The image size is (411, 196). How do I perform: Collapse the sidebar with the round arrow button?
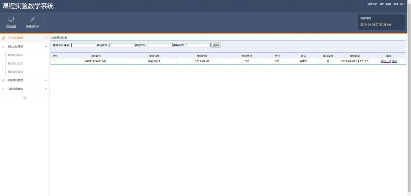click(x=25, y=98)
